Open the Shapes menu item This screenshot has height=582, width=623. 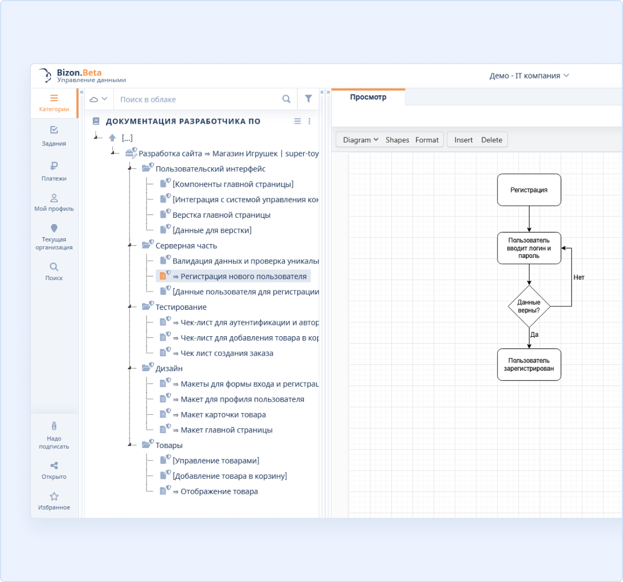397,140
